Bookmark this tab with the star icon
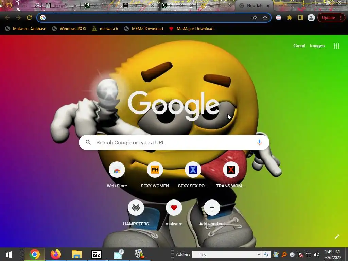 265,18
